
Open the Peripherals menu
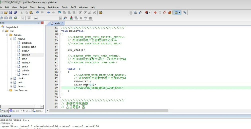click(x=54, y=7)
